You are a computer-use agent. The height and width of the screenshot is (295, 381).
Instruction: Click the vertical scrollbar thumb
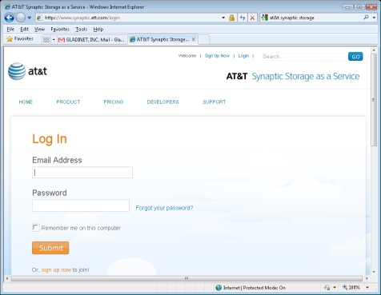pyautogui.click(x=374, y=100)
